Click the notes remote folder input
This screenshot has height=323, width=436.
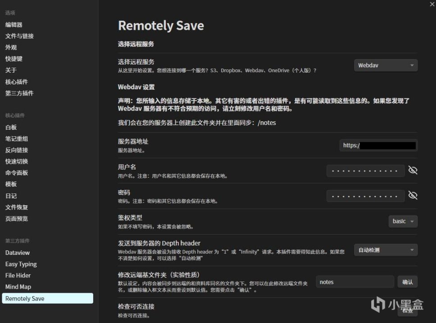coord(355,282)
